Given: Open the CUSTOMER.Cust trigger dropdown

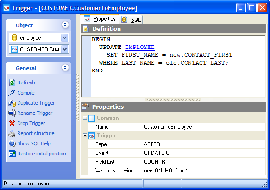Looking at the screenshot, I should 64,49.
